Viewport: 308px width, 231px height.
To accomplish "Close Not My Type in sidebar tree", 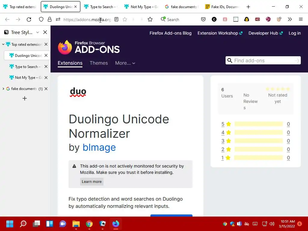I will click(x=46, y=78).
